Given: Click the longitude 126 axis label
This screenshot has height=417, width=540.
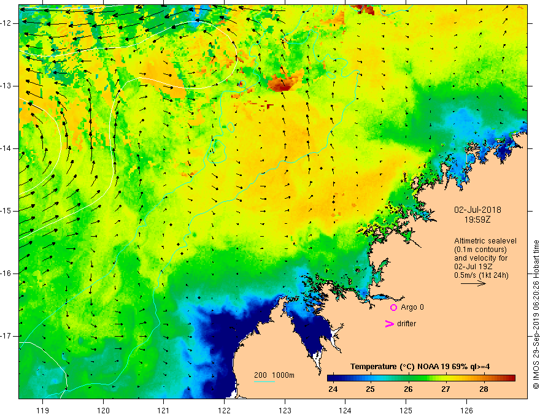Looking at the screenshot, I should point(466,410).
